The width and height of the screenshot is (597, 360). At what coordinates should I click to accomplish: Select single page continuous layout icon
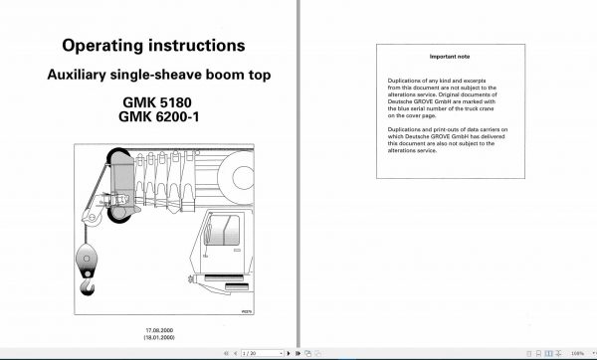[x=538, y=353]
